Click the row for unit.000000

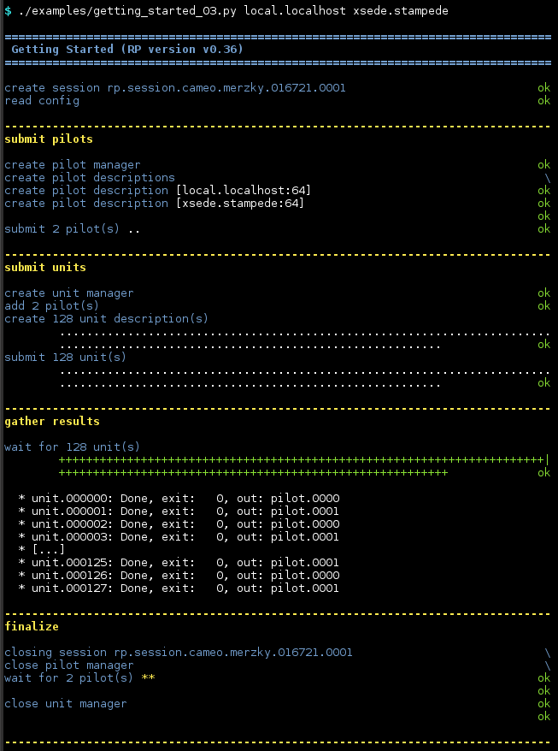click(179, 499)
